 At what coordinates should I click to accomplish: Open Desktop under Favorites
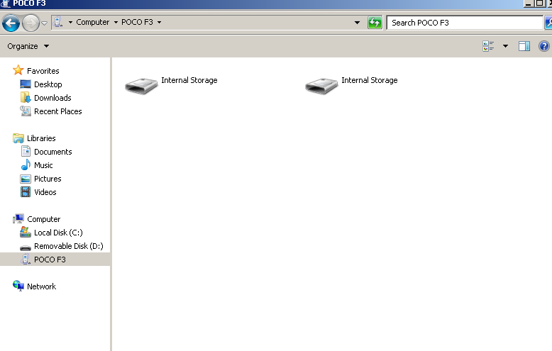pyautogui.click(x=48, y=84)
